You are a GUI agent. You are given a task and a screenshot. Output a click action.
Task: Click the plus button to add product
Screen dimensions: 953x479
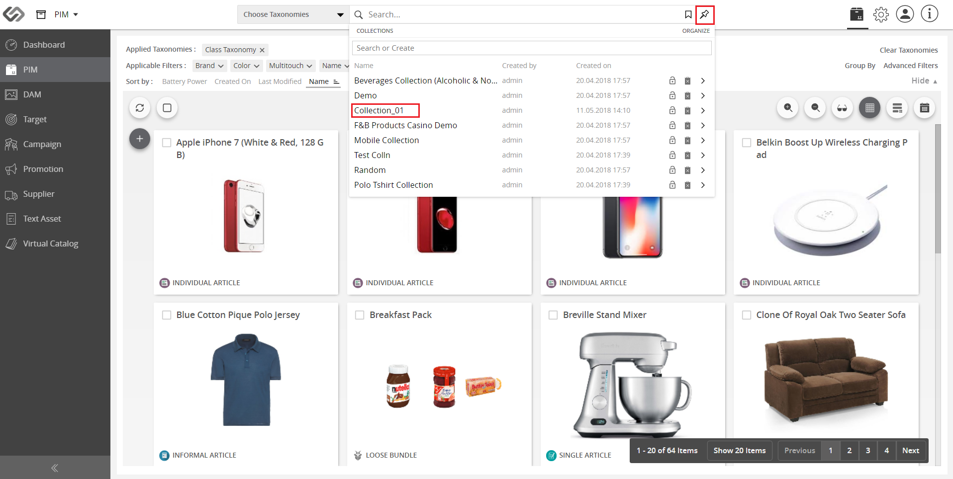[x=140, y=139]
